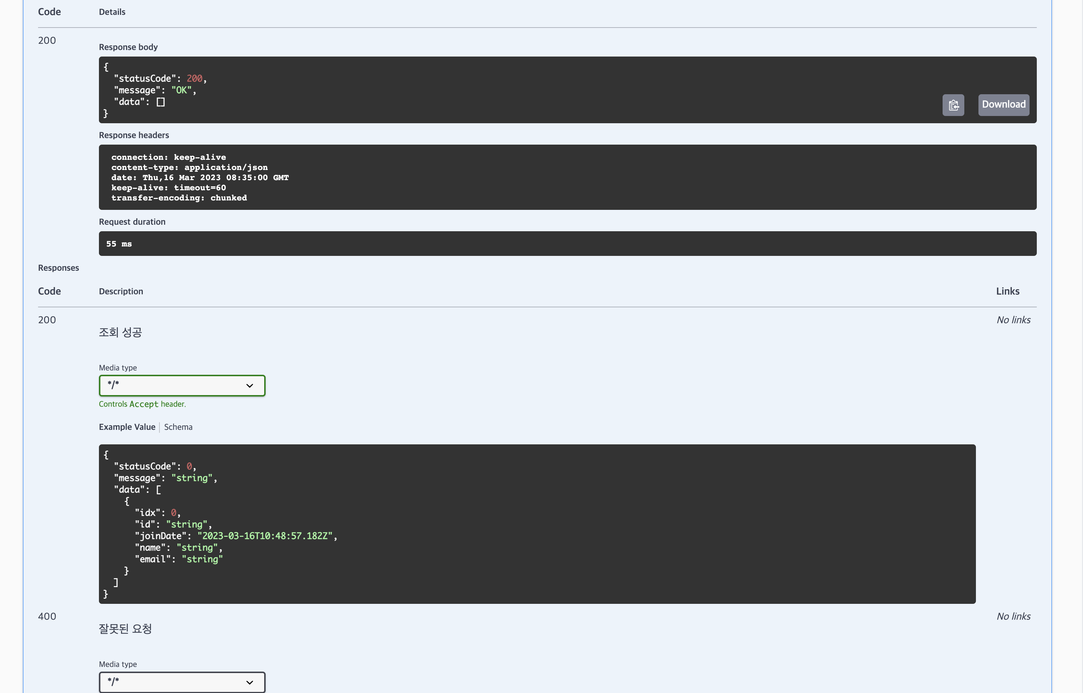Click the '조회 성공' response description
Image resolution: width=1085 pixels, height=693 pixels.
[x=120, y=332]
